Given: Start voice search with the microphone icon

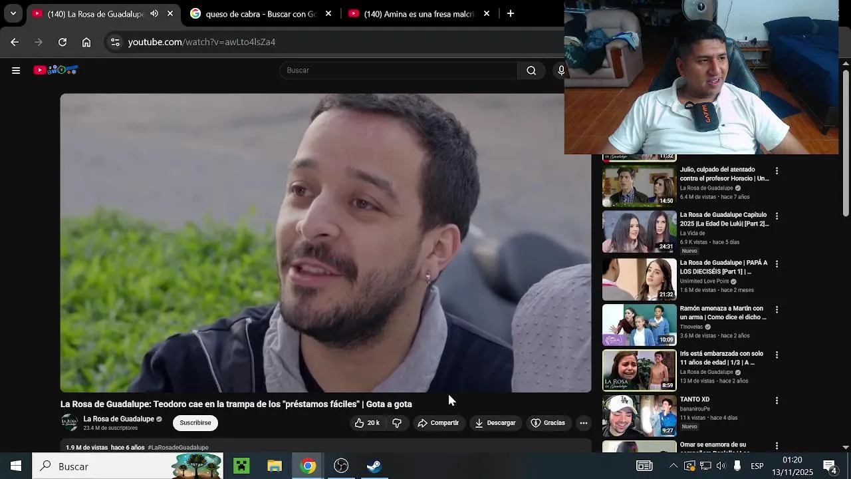Looking at the screenshot, I should (x=560, y=71).
